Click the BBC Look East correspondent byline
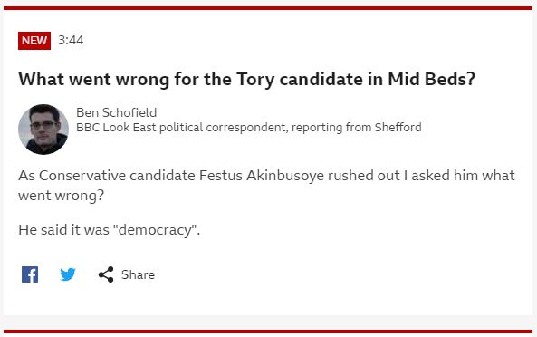The width and height of the screenshot is (537, 337). point(249,128)
